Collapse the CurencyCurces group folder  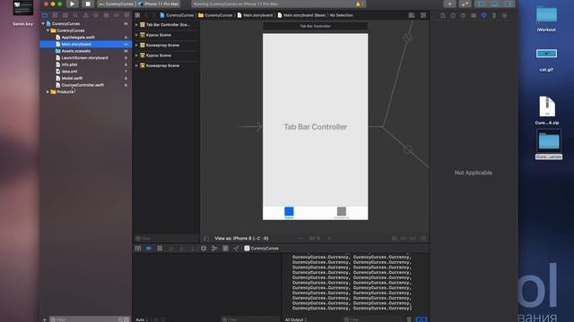coord(48,30)
